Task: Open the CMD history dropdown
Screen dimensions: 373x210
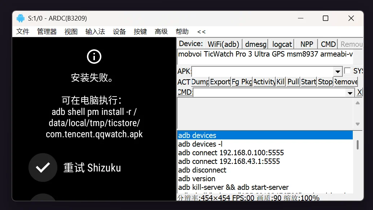Action: pos(350,92)
